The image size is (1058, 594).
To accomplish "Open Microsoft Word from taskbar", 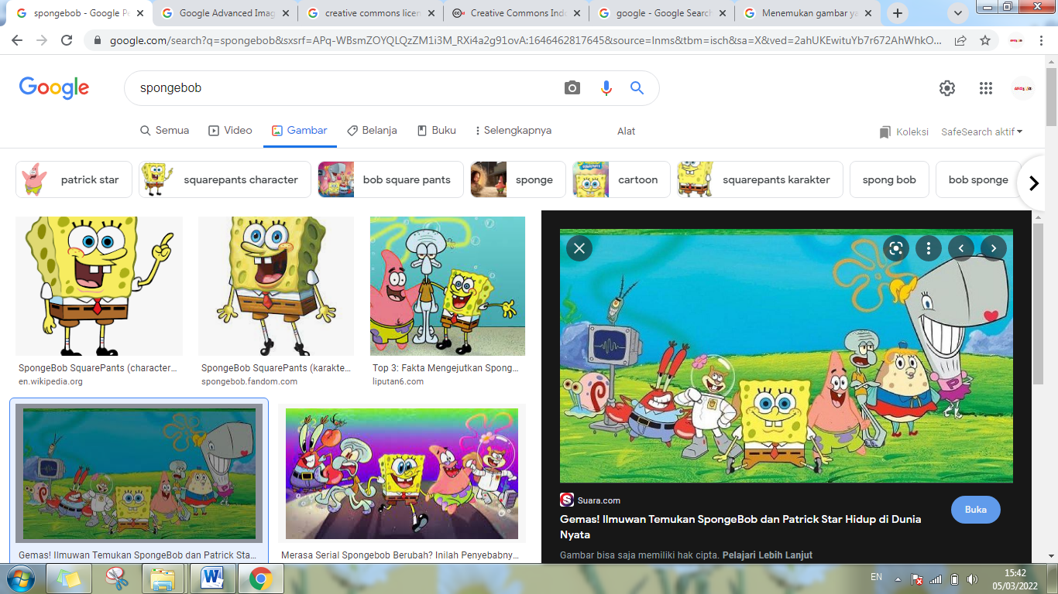I will click(212, 579).
